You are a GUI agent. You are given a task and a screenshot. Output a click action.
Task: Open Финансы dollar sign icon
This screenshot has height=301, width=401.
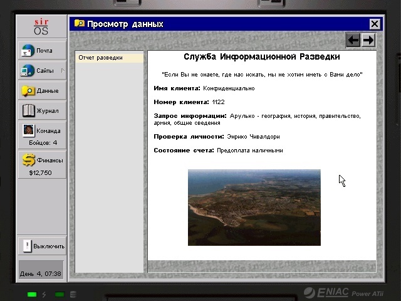click(28, 160)
